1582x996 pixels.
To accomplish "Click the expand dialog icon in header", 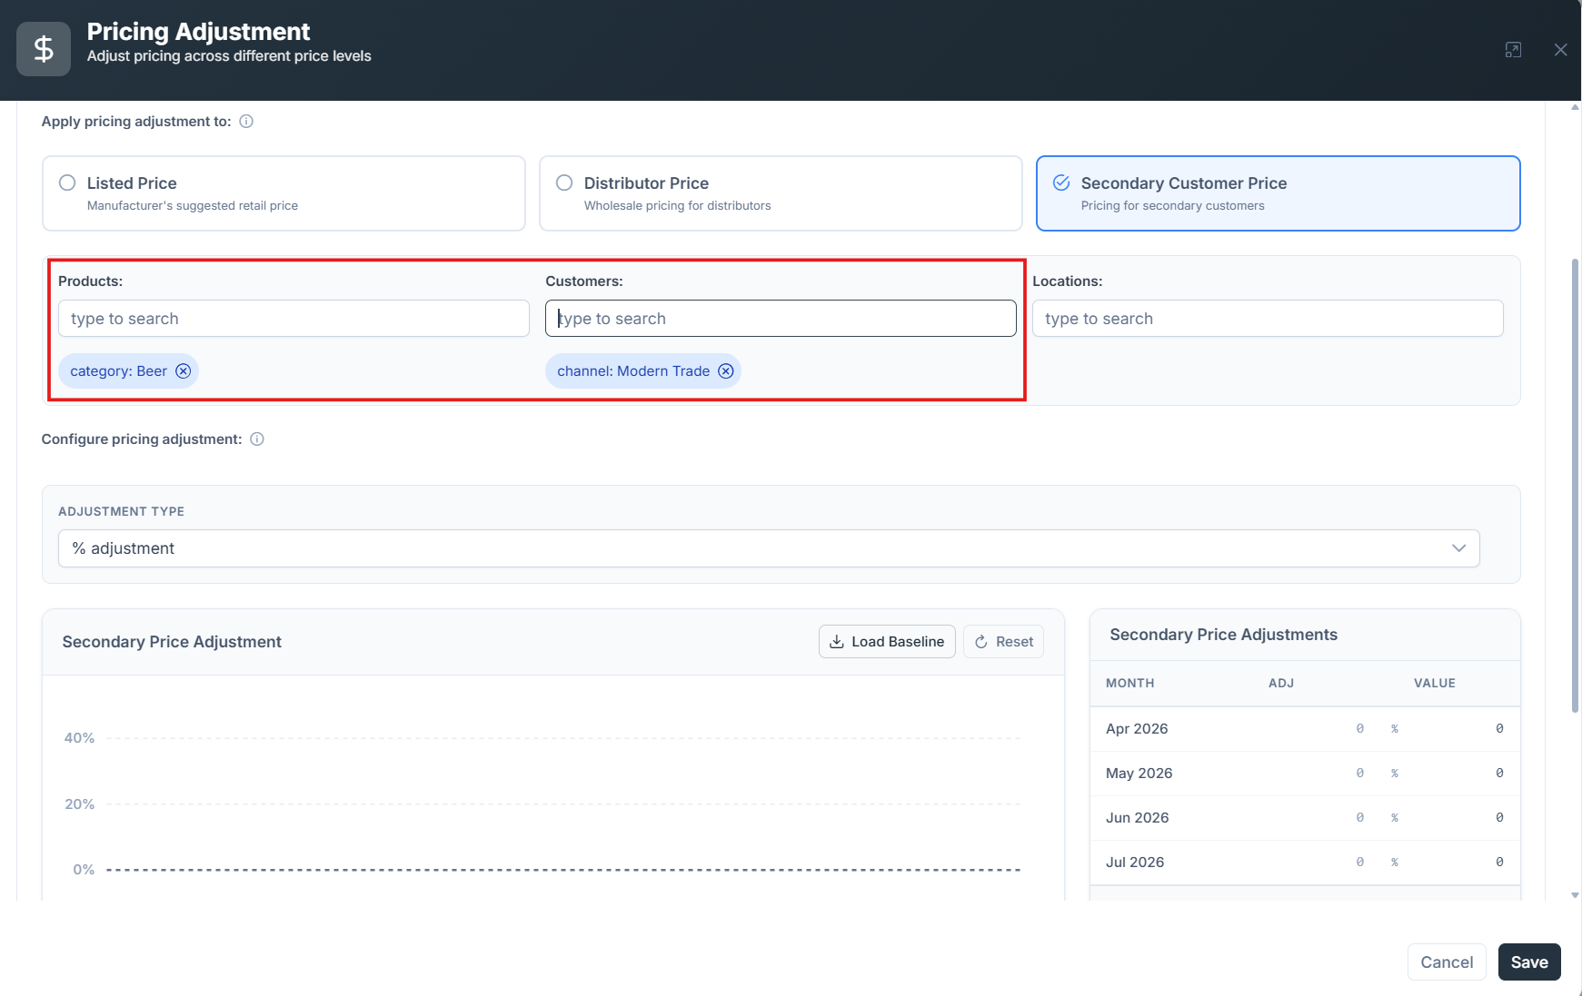I will coord(1513,50).
